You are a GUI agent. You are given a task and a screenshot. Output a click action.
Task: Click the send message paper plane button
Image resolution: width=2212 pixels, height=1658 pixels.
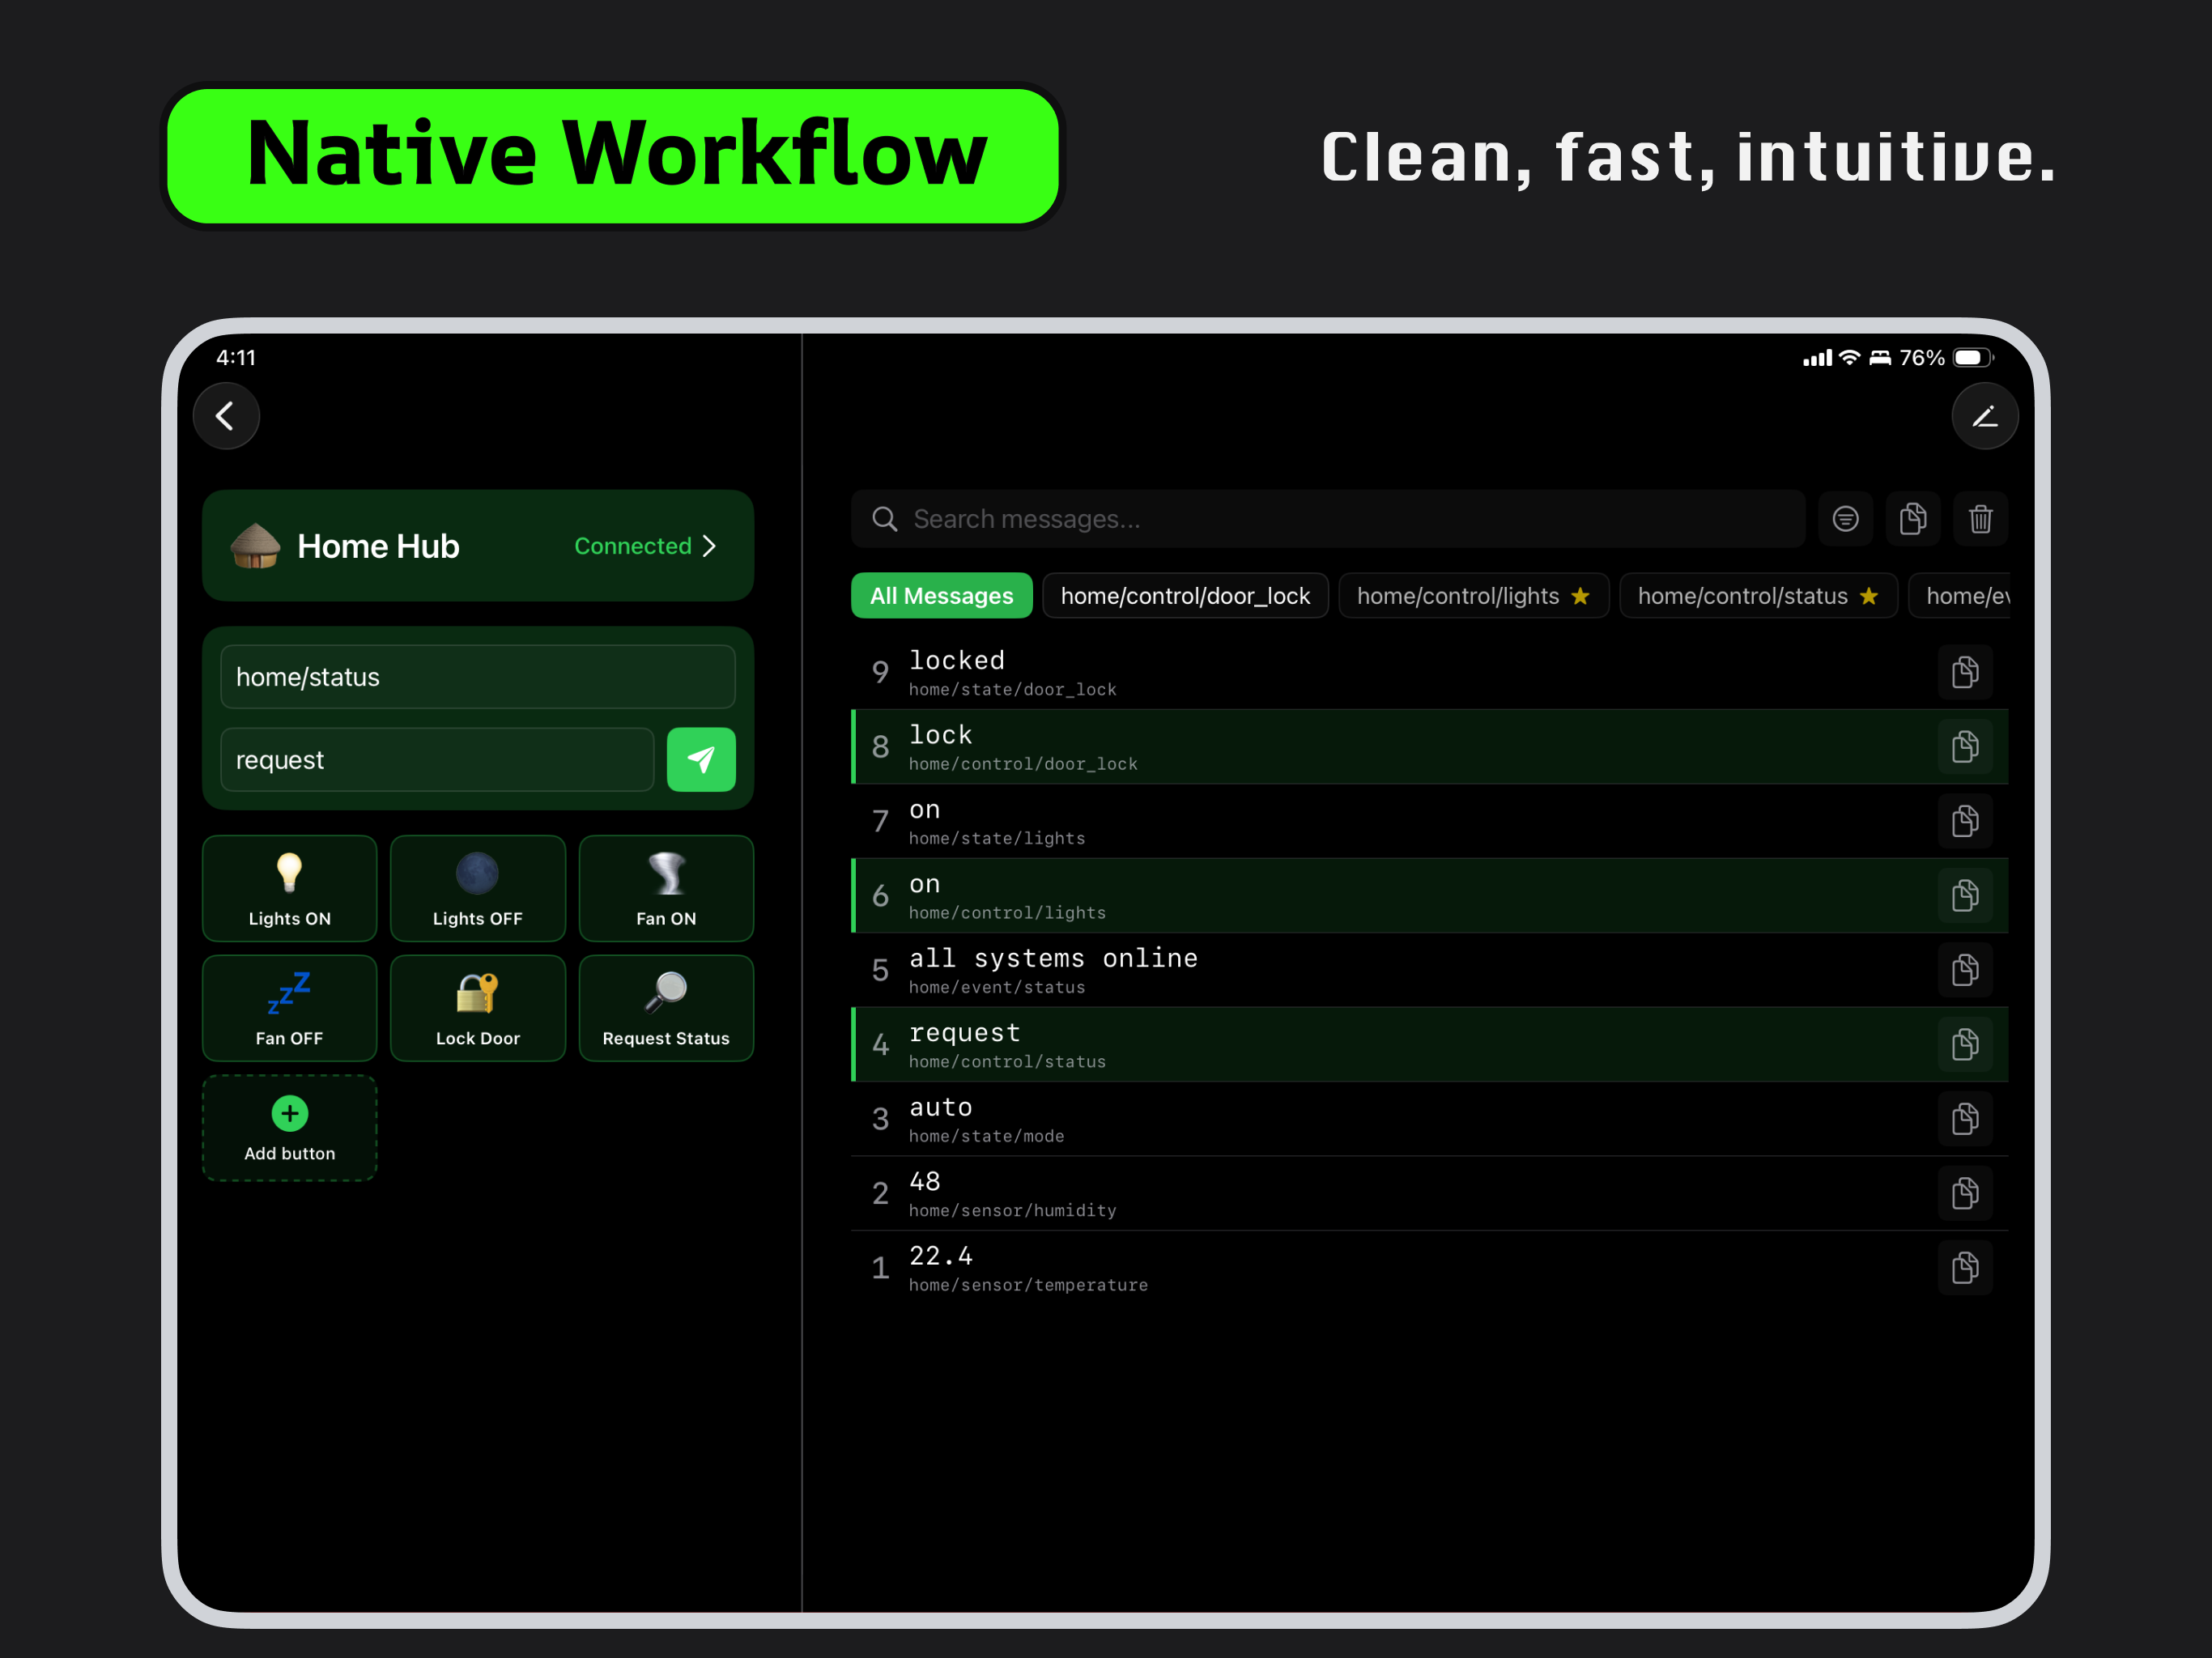[x=701, y=760]
